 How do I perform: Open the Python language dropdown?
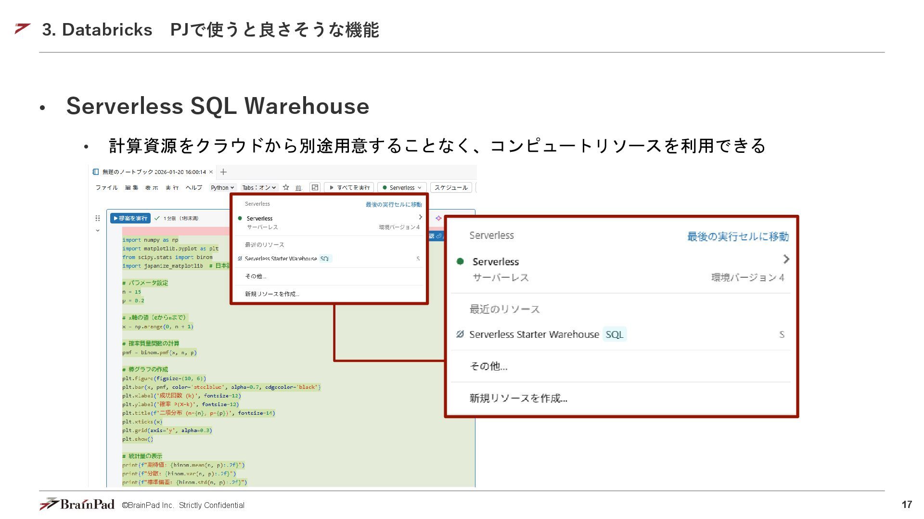click(222, 187)
